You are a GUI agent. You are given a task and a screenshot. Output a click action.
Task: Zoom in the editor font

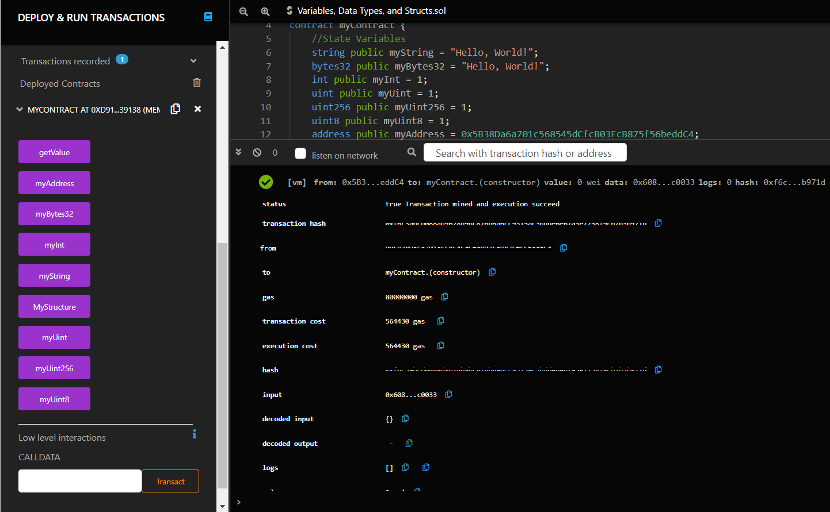(265, 11)
